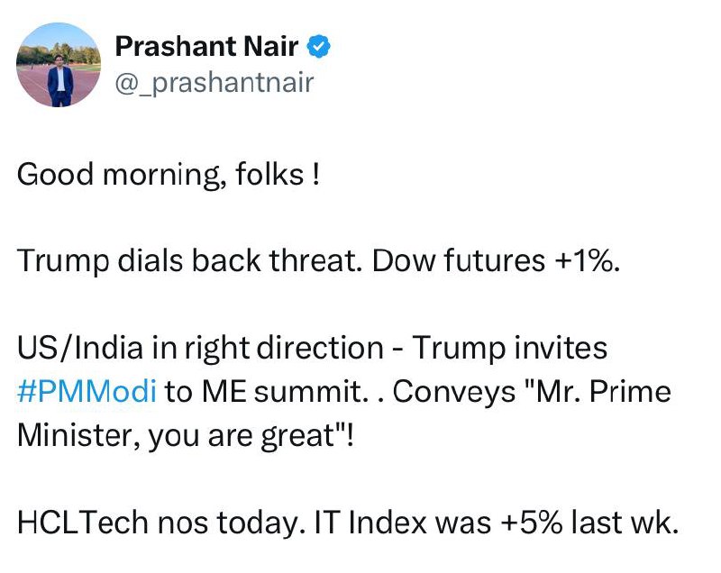Click the "Good morning, folks !" line
The height and width of the screenshot is (573, 721).
point(169,173)
